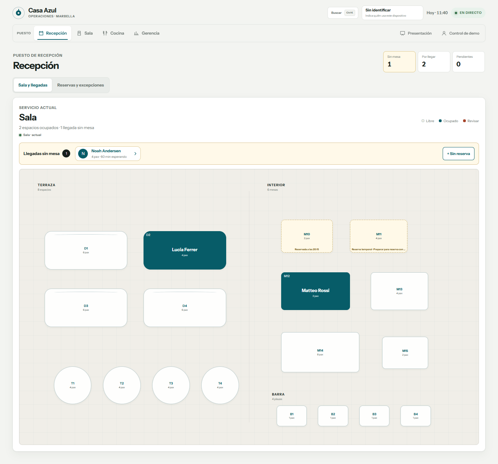Select temporarily reserved table M11

pos(379,236)
